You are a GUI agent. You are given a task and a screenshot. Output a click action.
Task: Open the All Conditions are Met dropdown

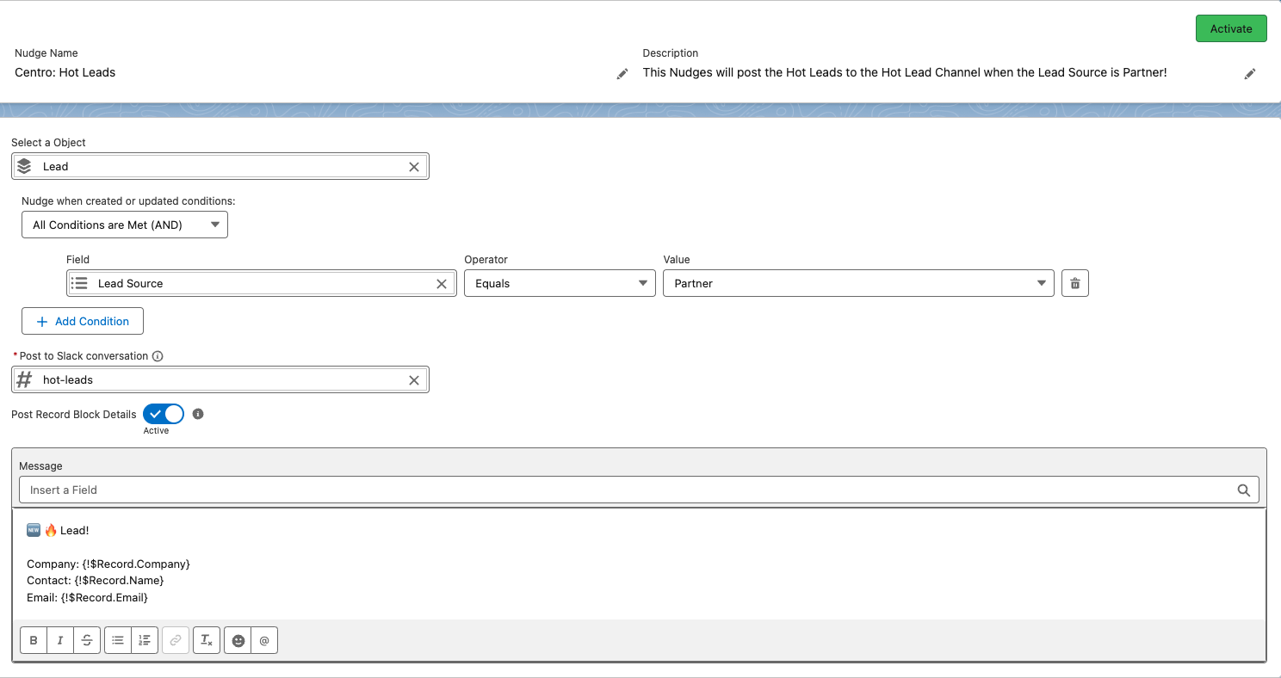(125, 225)
